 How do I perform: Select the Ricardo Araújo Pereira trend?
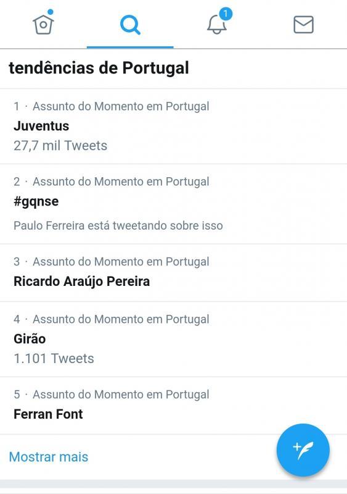pos(173,272)
